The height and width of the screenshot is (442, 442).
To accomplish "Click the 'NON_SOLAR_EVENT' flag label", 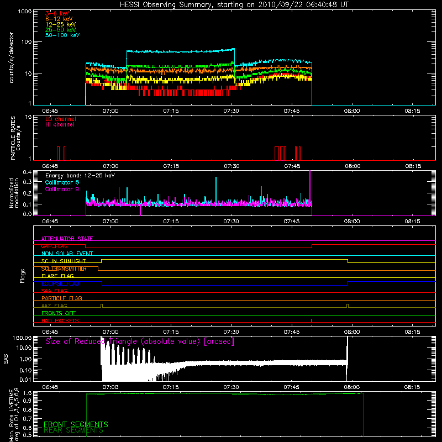I will coord(67,254).
